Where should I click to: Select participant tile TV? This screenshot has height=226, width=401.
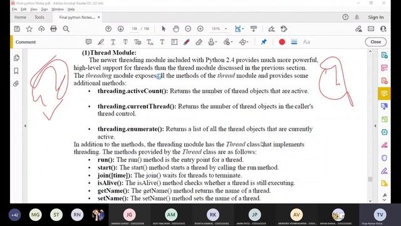(380, 215)
